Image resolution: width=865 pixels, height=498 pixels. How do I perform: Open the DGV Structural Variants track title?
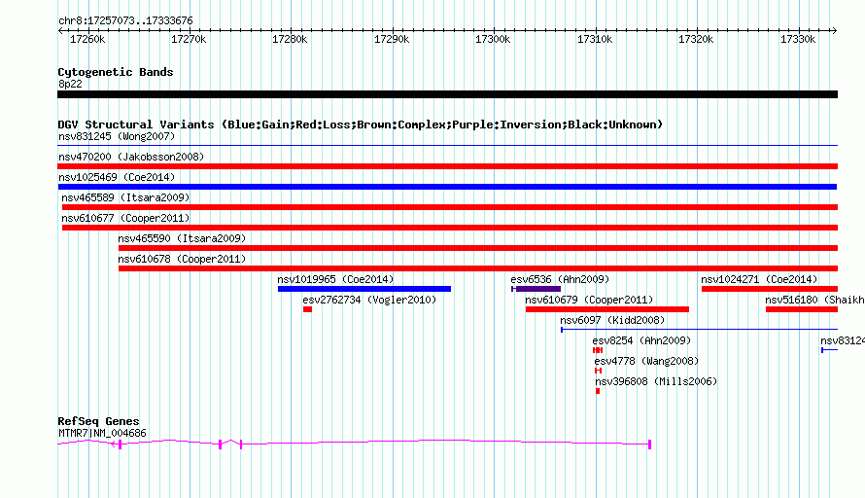tap(361, 124)
